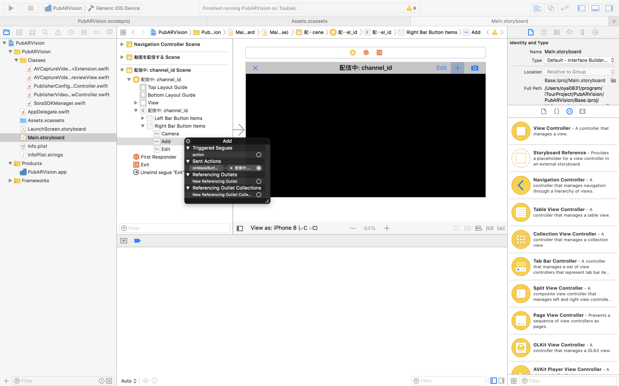Collapse Right Bar Button Items
Screen dimensions: 619x386
coord(142,126)
